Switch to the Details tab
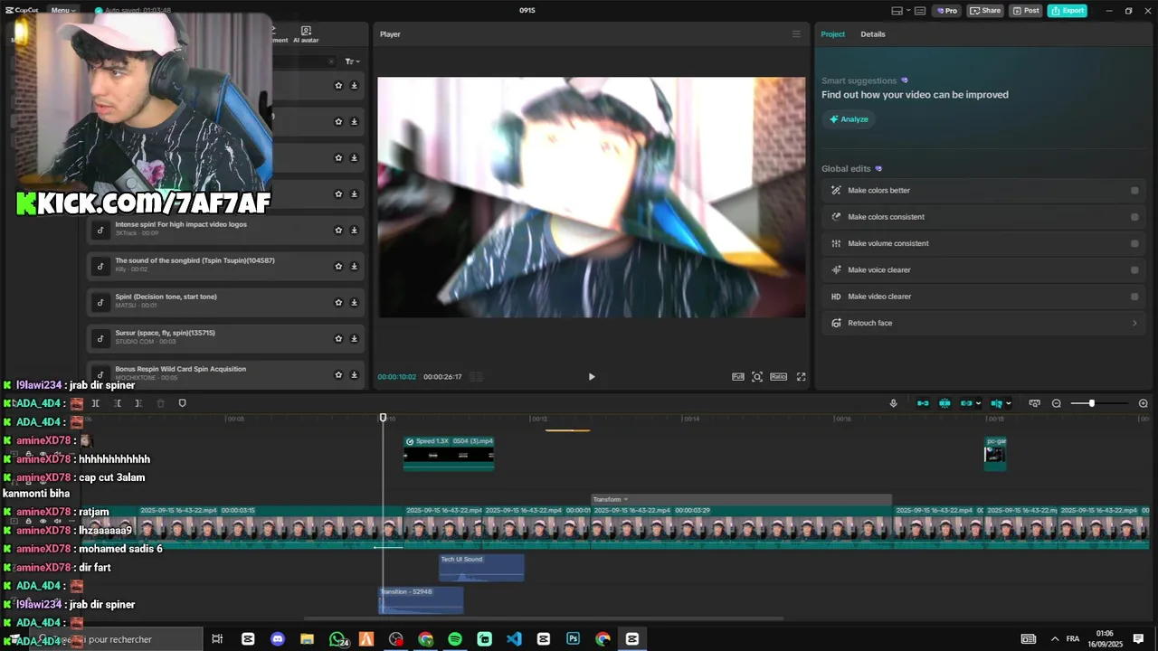 [873, 34]
